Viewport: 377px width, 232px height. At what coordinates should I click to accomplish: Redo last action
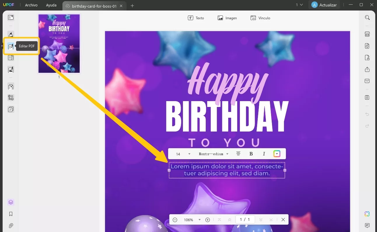coord(367,126)
